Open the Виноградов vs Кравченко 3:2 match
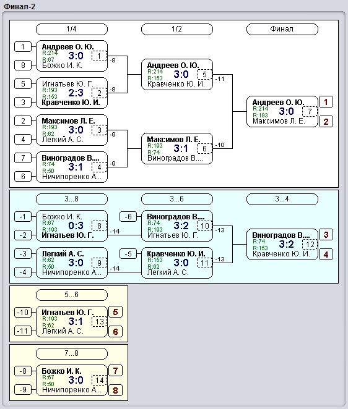Screen dimensions: 348x409 point(282,245)
